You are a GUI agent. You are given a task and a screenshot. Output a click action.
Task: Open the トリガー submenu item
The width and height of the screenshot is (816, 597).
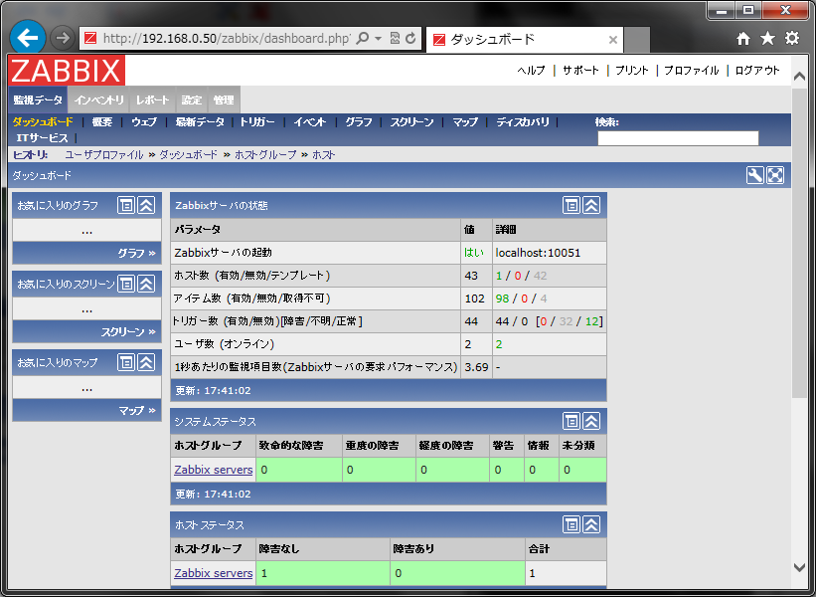pos(257,122)
